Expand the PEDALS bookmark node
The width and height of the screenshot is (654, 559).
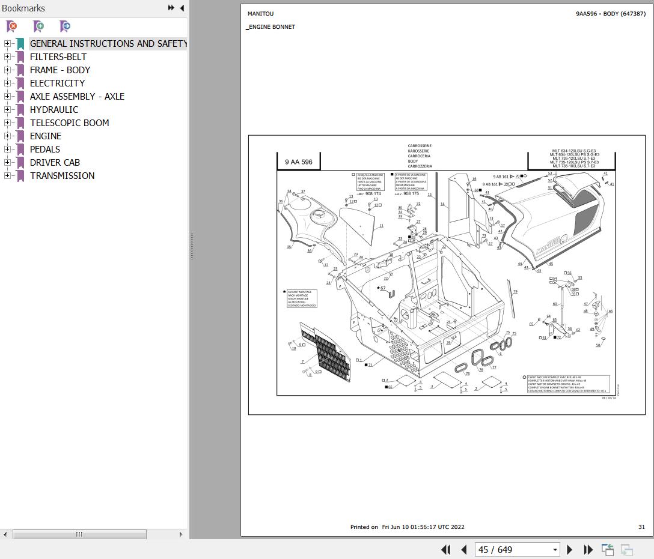pos(7,149)
